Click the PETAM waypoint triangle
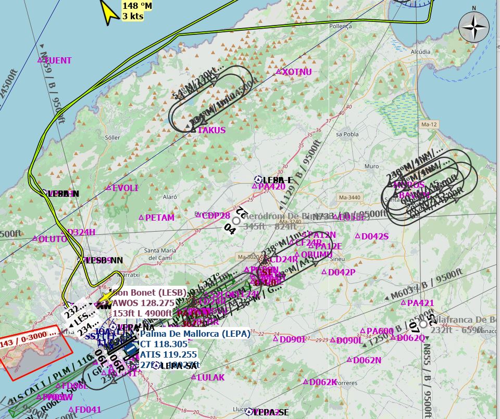Image resolution: width=500 pixels, height=419 pixels. pos(141,217)
